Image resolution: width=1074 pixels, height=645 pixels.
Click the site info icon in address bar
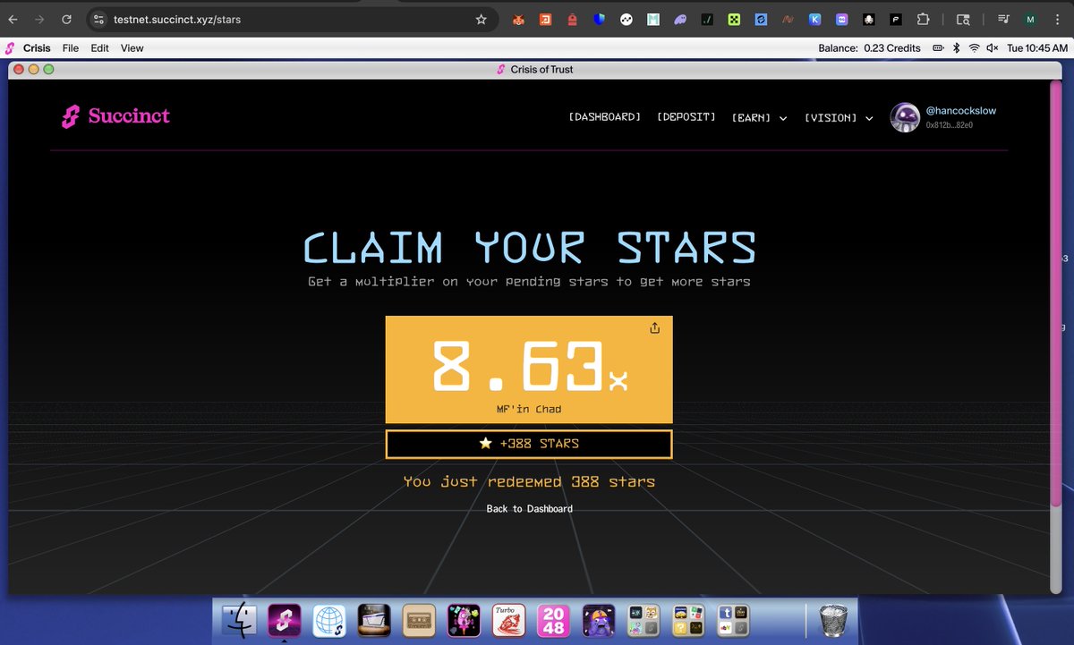click(x=99, y=19)
